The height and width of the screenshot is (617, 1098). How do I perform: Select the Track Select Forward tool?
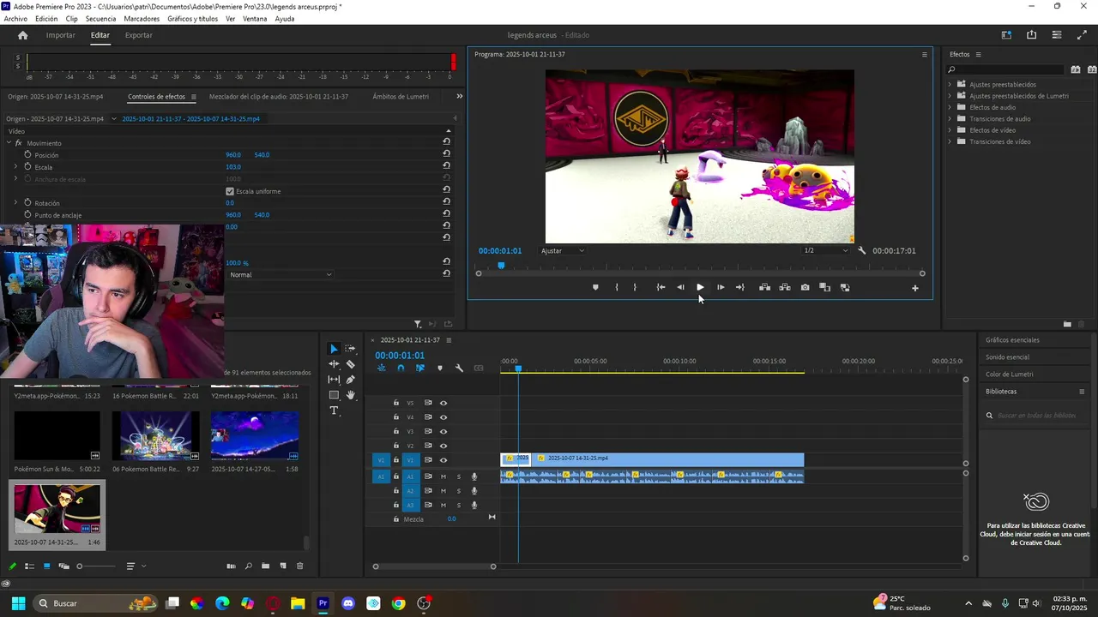(x=350, y=349)
